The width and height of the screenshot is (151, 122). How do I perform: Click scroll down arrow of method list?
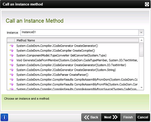point(141,87)
